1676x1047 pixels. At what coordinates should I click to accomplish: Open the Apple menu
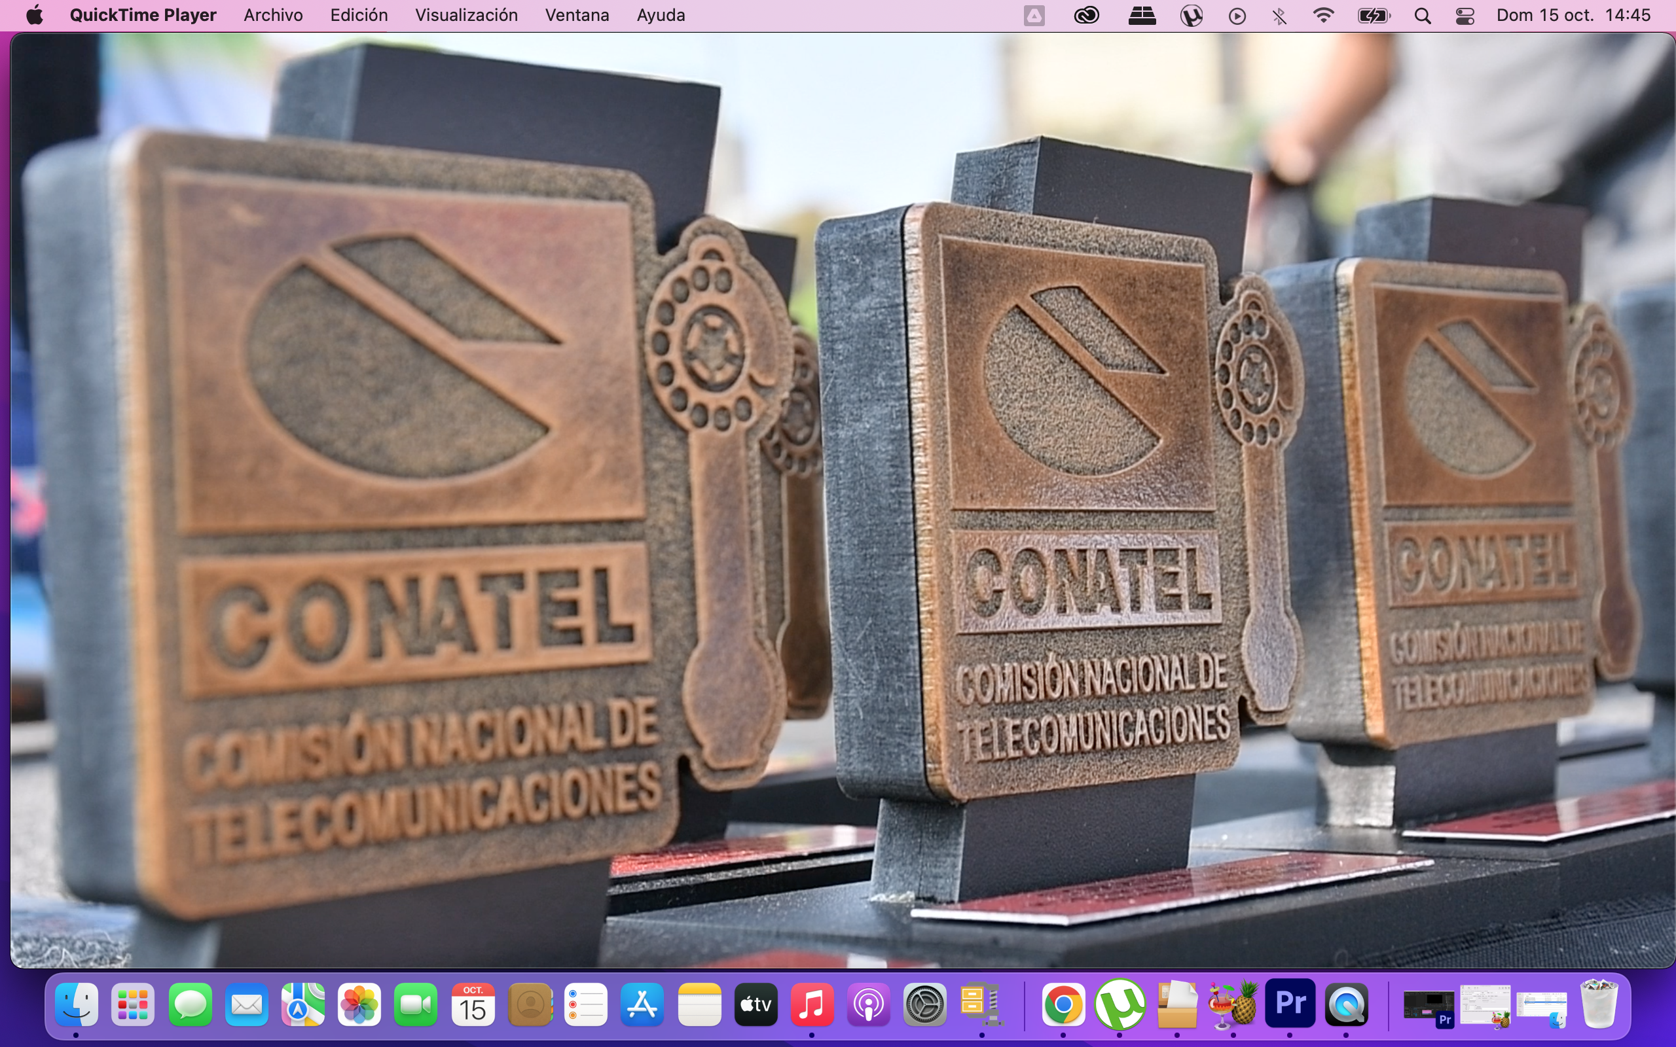[34, 15]
